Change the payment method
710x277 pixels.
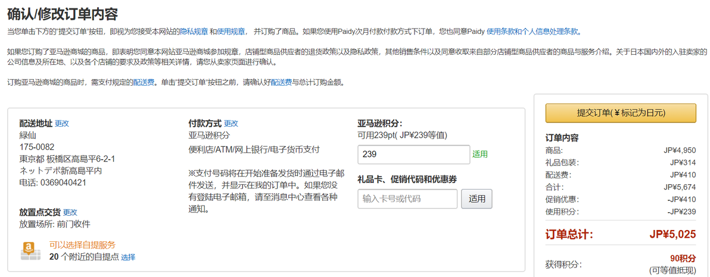pos(231,124)
